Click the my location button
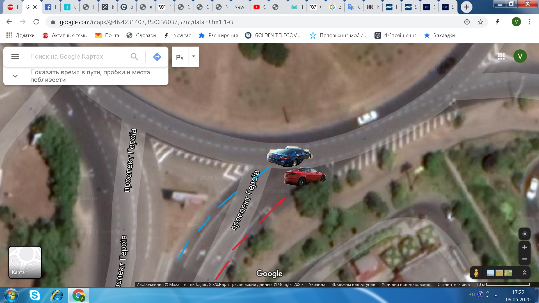The height and width of the screenshot is (303, 539). coord(524,234)
